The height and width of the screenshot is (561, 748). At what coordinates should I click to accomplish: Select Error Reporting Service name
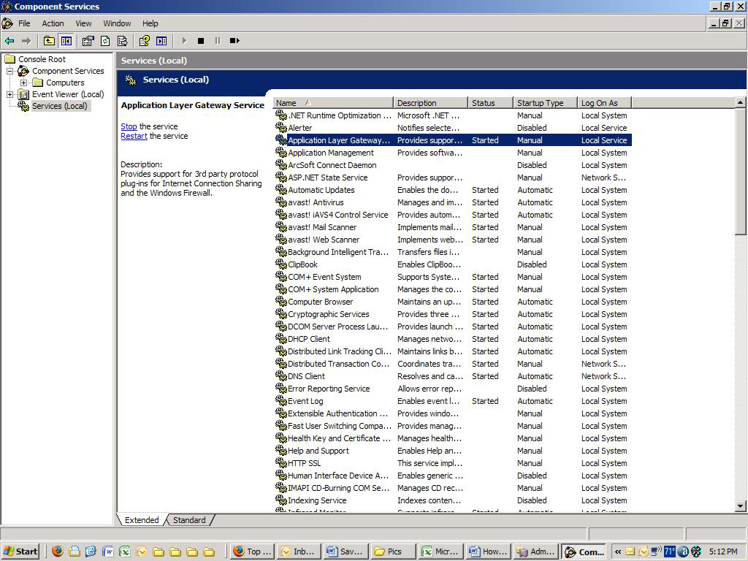[x=329, y=389]
